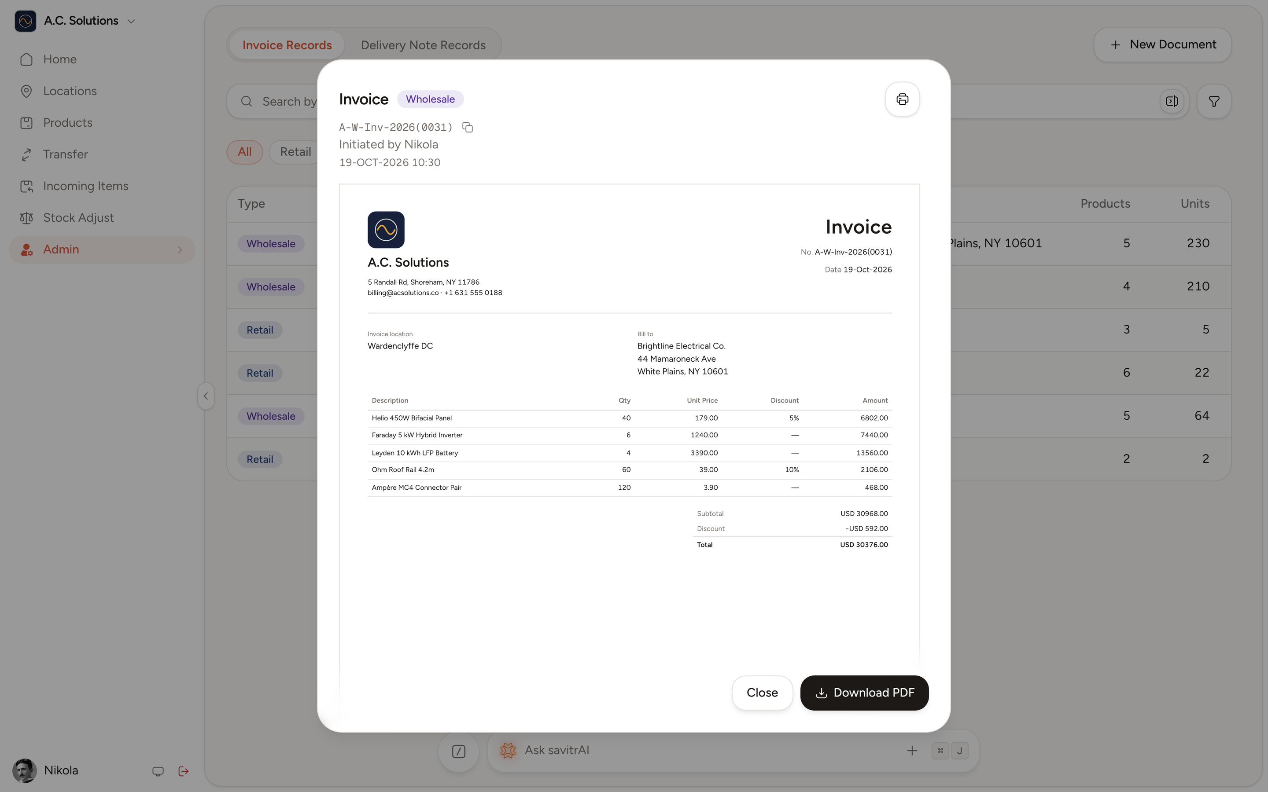
Task: Click the filter funnel icon
Action: pos(1213,101)
